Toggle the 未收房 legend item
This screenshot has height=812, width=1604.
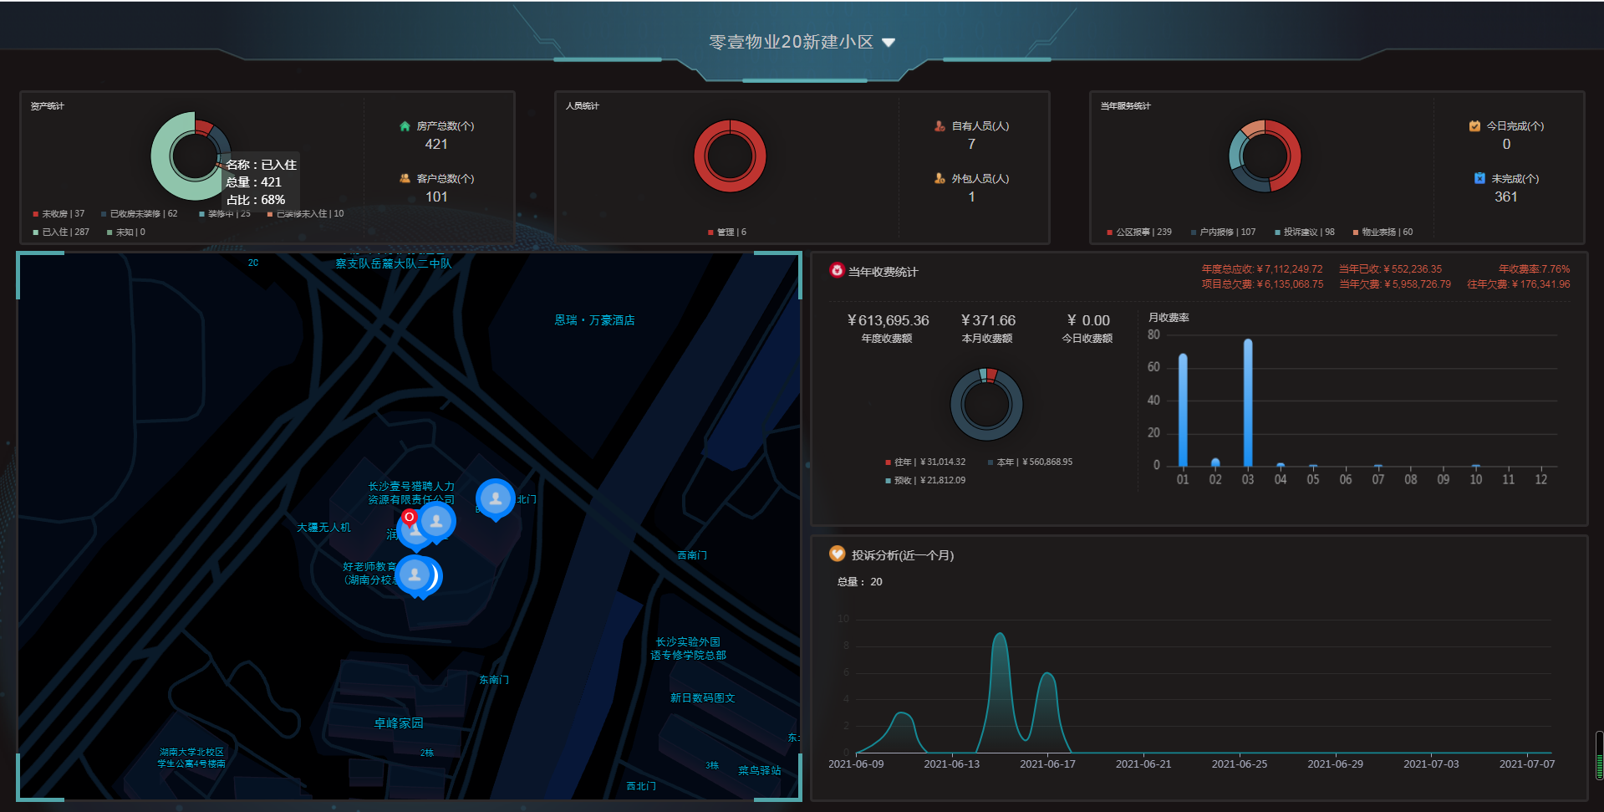point(59,214)
